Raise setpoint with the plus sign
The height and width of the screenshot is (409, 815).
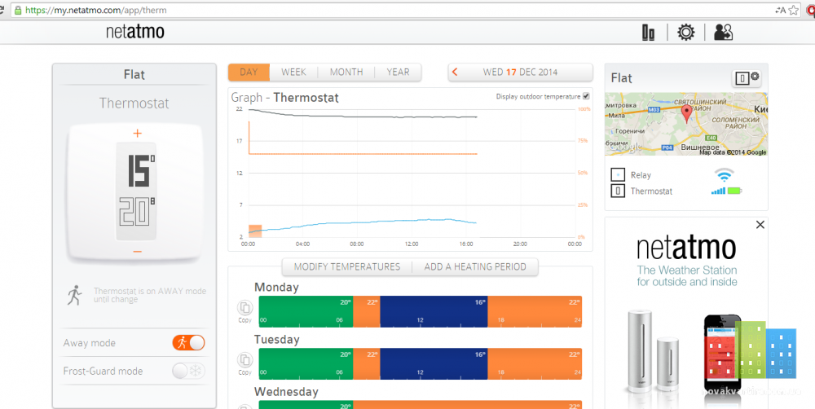coord(137,134)
